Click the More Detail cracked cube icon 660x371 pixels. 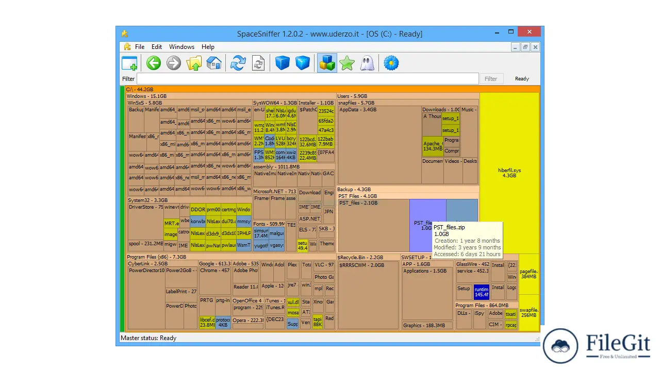[x=303, y=63]
